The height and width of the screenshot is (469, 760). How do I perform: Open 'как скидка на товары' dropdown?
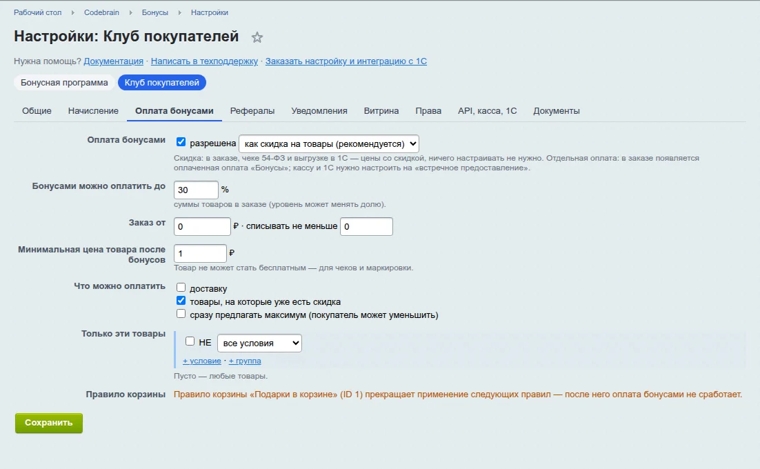(329, 144)
